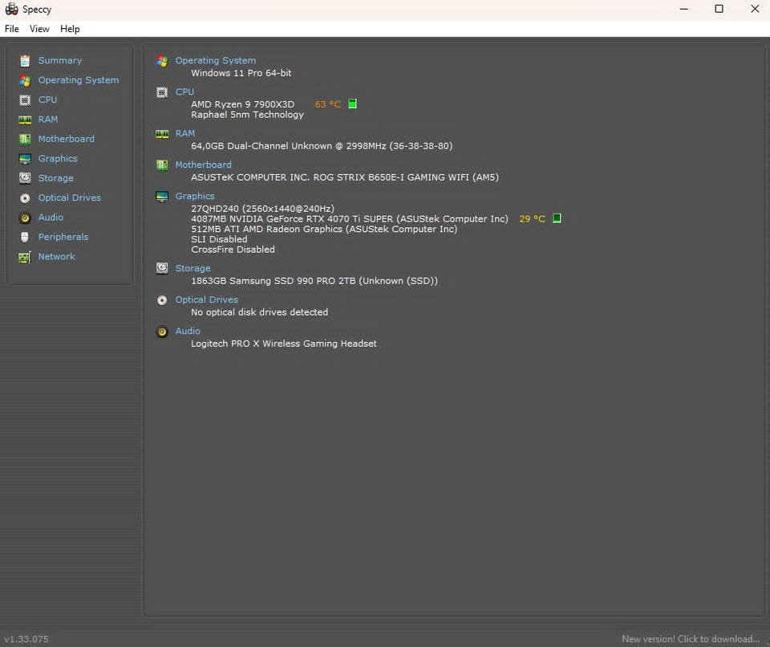Image resolution: width=770 pixels, height=647 pixels.
Task: Select RAM in the sidebar
Action: 48,120
